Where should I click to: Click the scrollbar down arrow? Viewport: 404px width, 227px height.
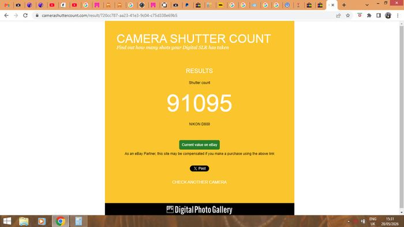402,213
